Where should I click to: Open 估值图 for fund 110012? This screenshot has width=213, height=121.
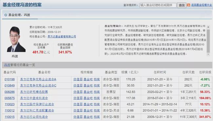[78, 111]
